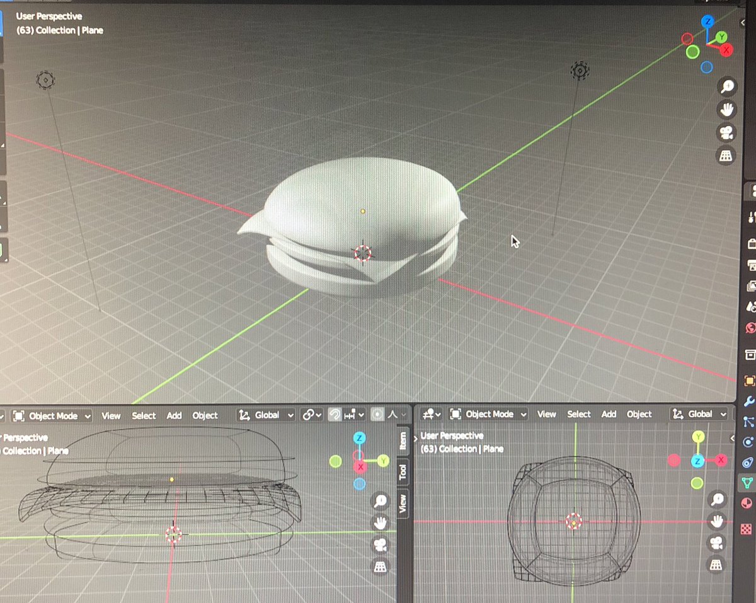The image size is (756, 603).
Task: Open Add menu in bottom-left viewport
Action: coord(174,415)
